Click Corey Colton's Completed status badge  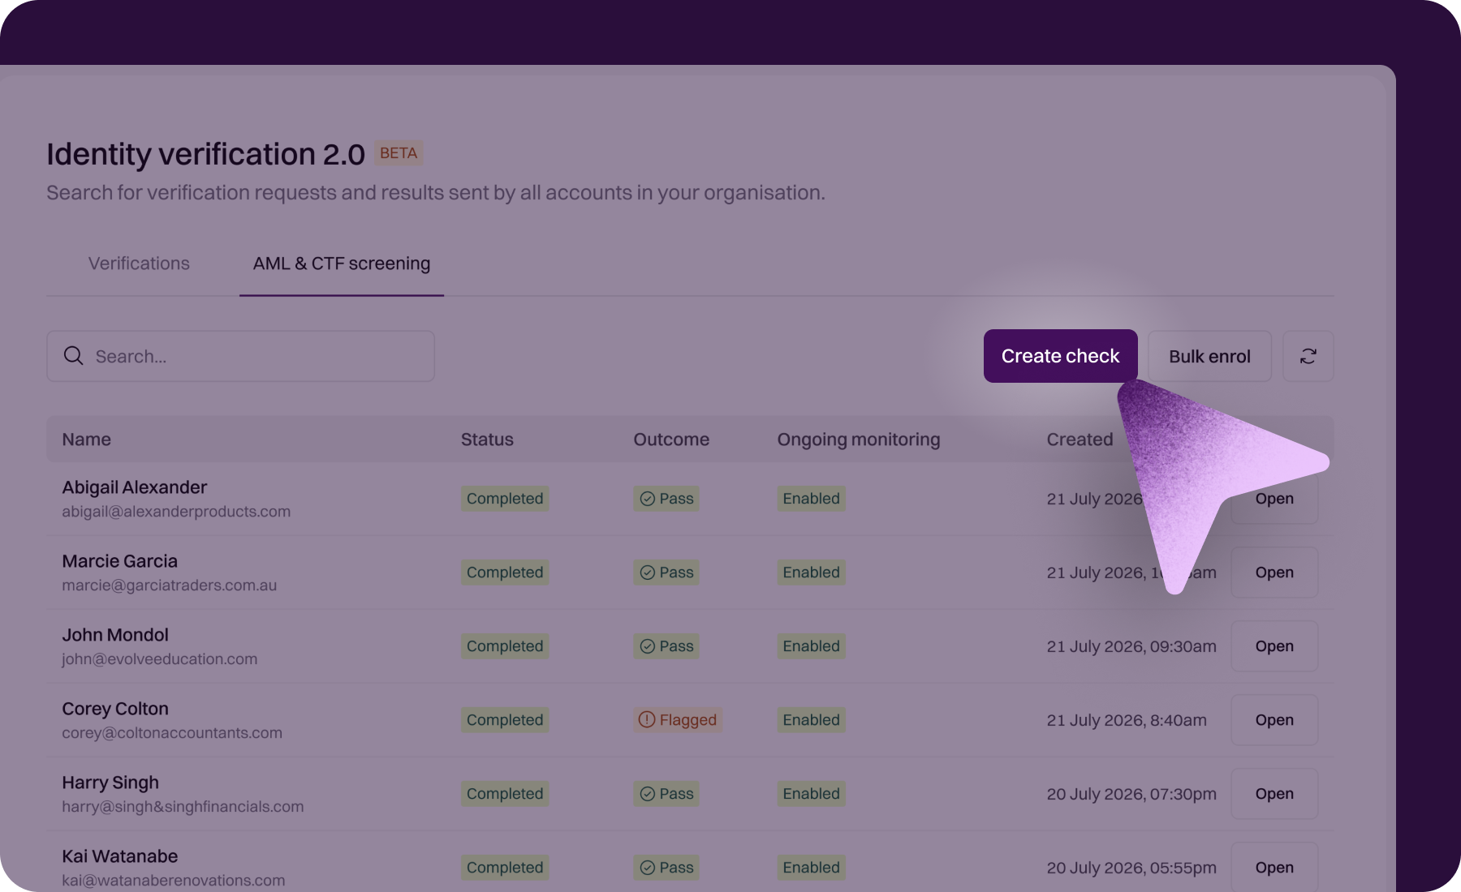tap(505, 720)
